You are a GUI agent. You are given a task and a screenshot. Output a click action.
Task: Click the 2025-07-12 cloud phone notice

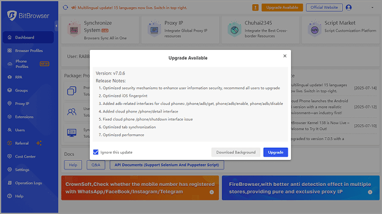click(334, 107)
